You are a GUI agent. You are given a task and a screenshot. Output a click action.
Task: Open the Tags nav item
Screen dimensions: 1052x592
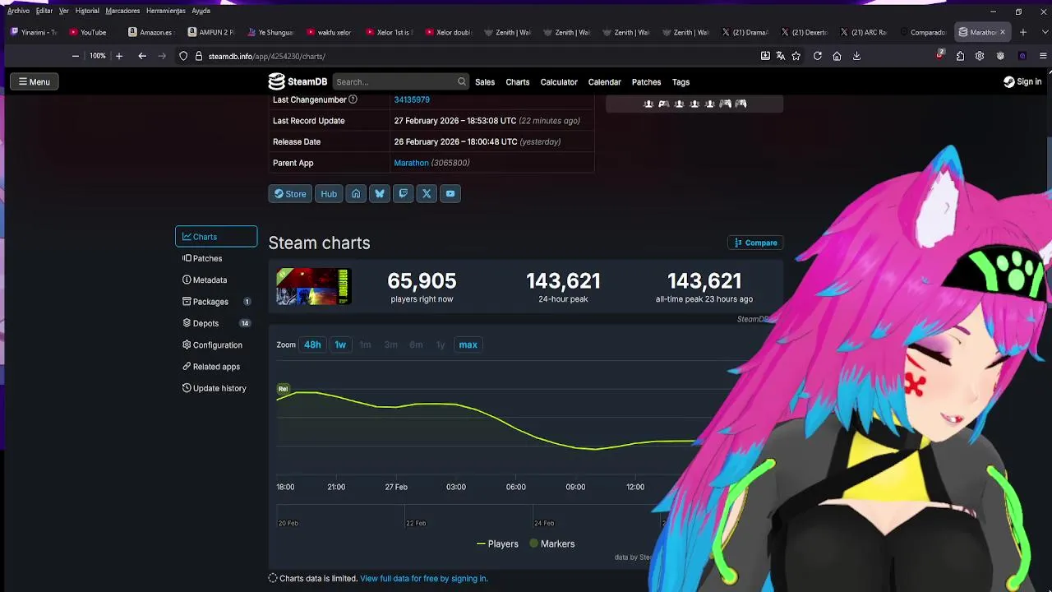coord(681,82)
